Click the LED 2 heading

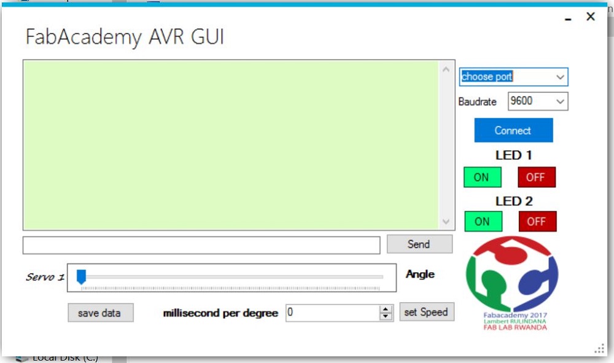tap(514, 201)
